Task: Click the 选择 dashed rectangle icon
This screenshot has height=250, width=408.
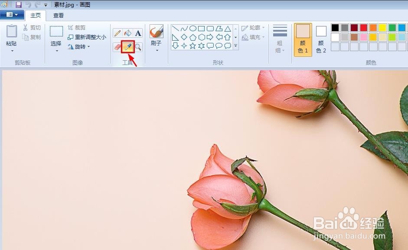Action: pos(56,32)
